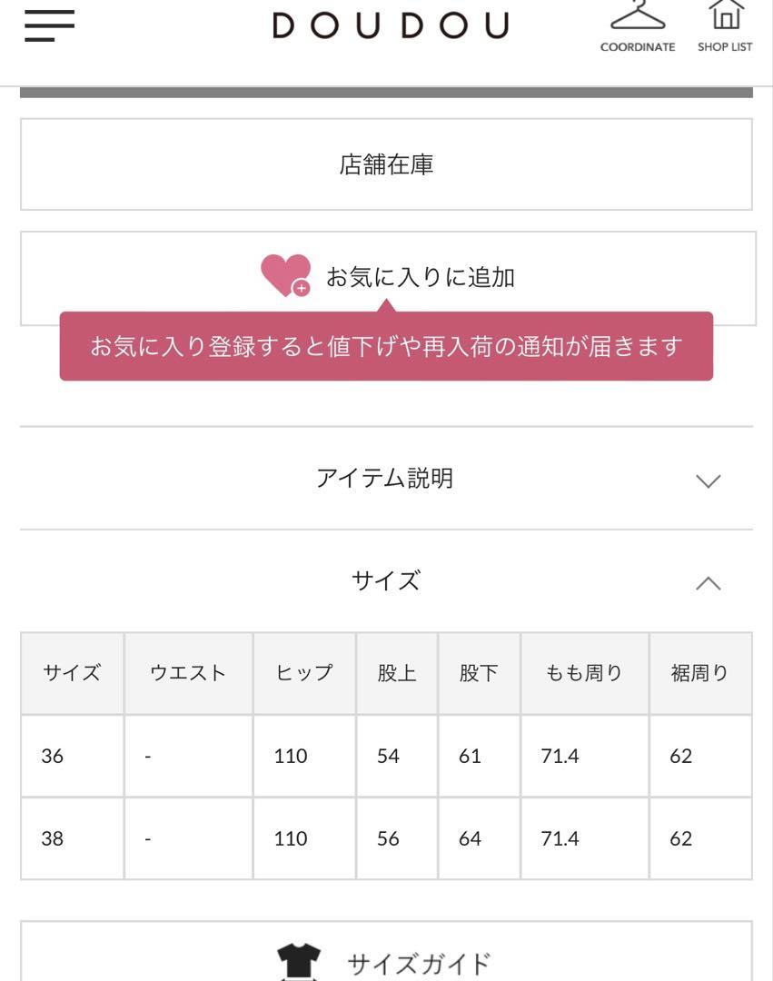Open the サイズガイド button

(386, 951)
